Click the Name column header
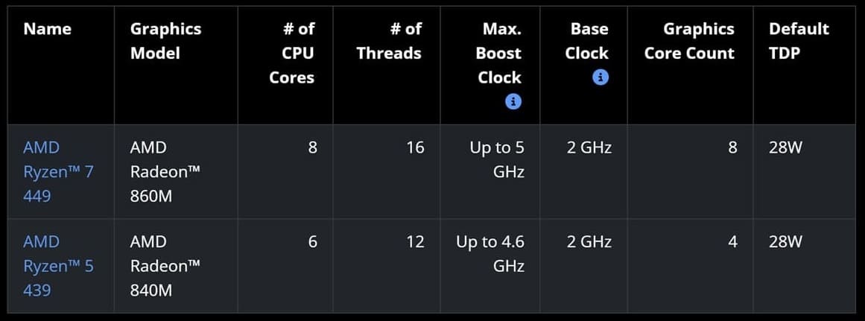 (x=48, y=29)
